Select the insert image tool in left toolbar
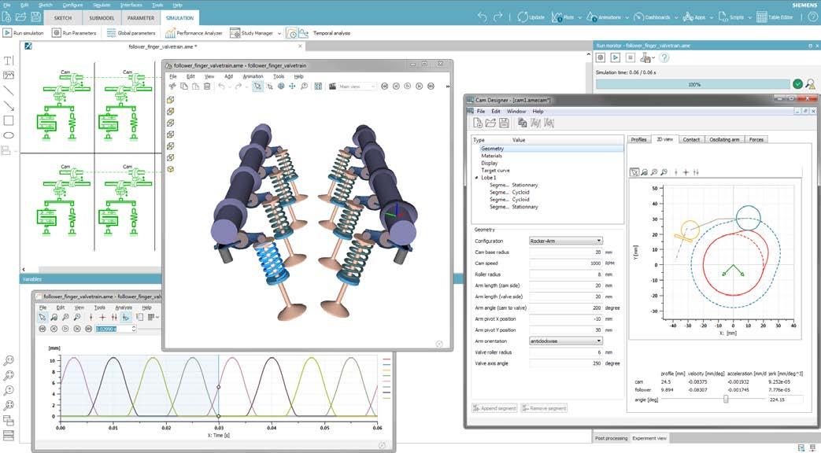This screenshot has width=821, height=453. point(9,75)
